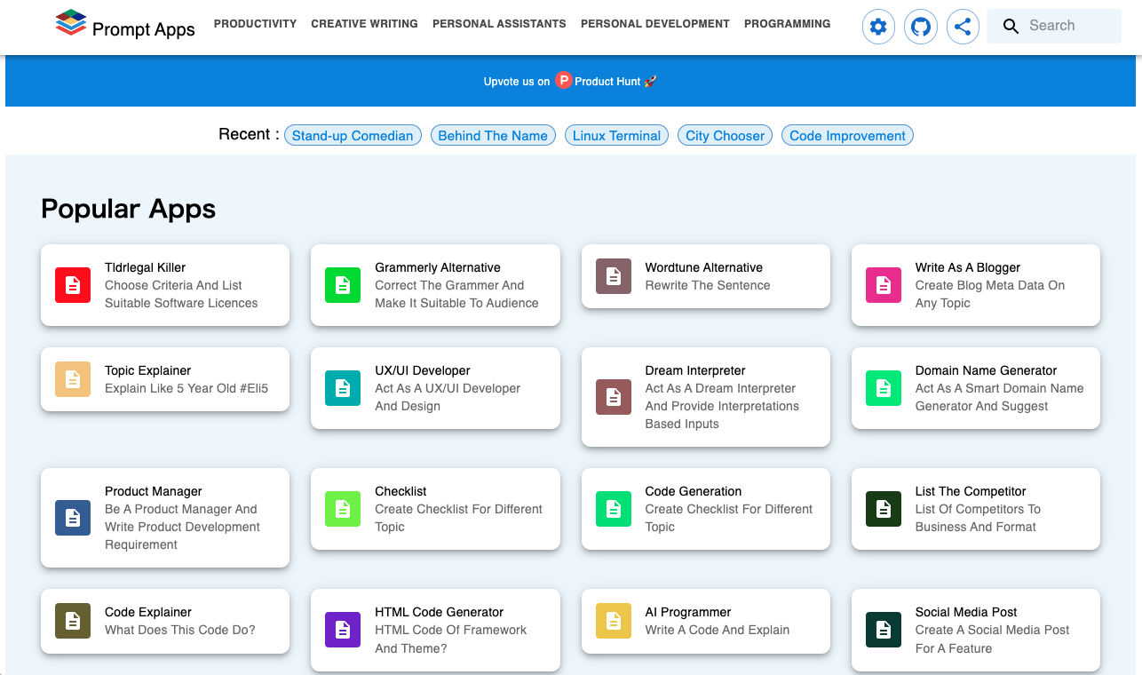Screen dimensions: 1142x675
Task: Open the Dream Interpreter app card
Action: click(705, 397)
